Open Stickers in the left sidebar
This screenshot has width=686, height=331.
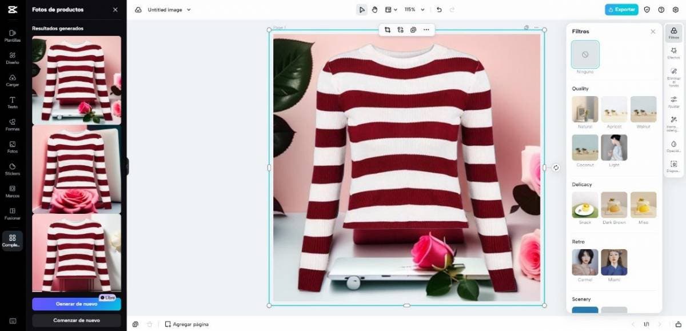[x=12, y=169]
